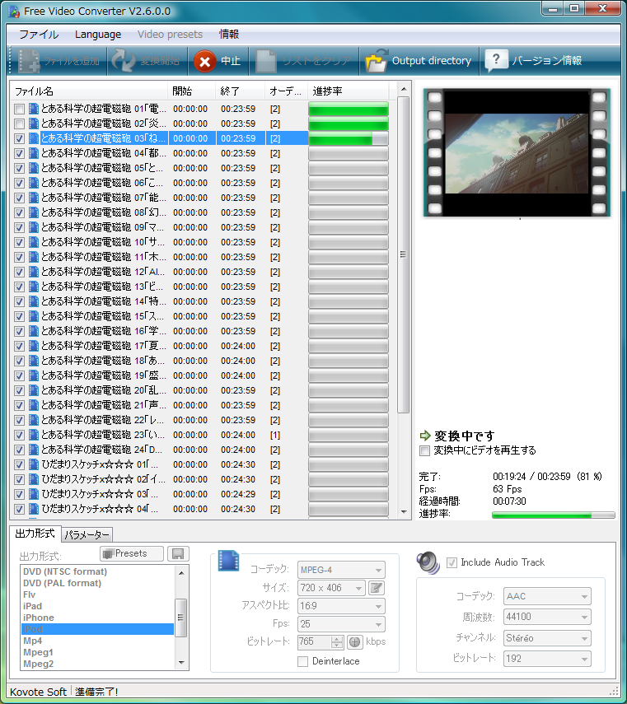Click file icon of とある科学の超電磁砲 17

coord(34,346)
